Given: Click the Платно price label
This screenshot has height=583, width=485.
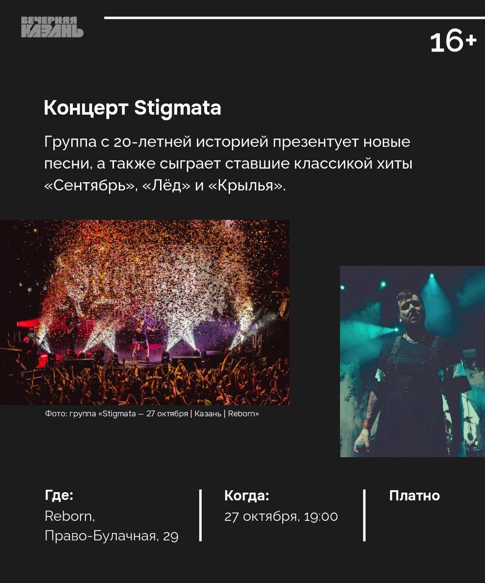Looking at the screenshot, I should pyautogui.click(x=414, y=496).
